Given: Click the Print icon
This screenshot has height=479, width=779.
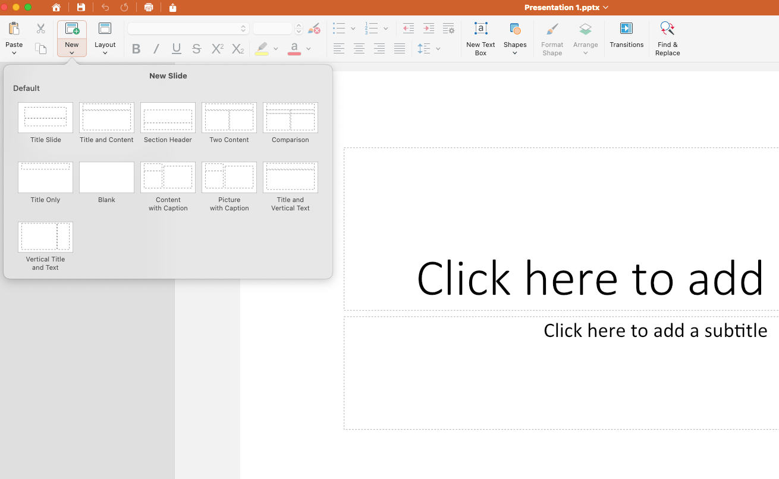Looking at the screenshot, I should (149, 8).
